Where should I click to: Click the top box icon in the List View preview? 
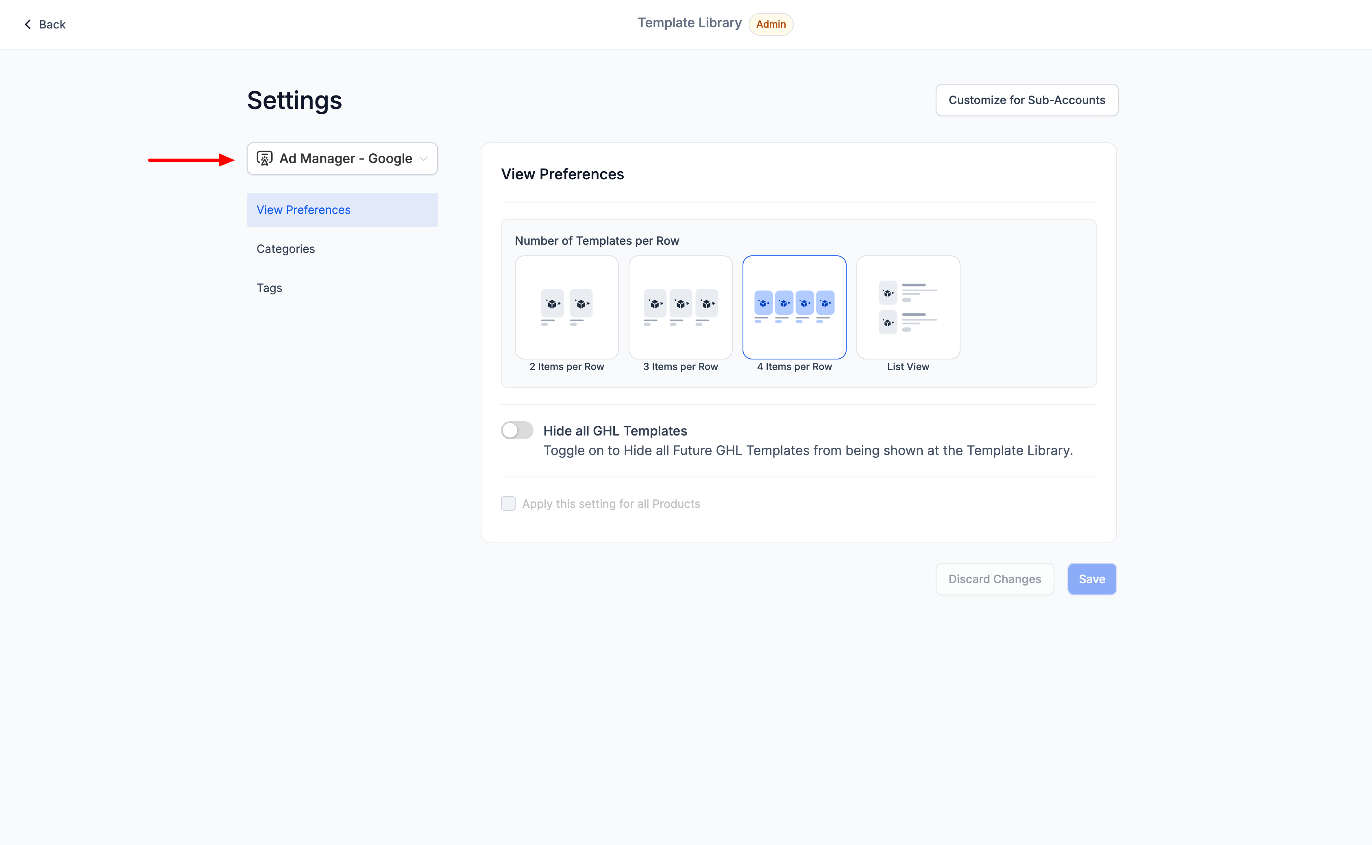(887, 293)
